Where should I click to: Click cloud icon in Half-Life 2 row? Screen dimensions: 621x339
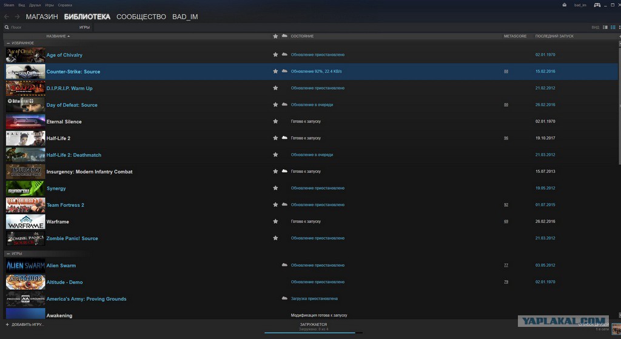pyautogui.click(x=284, y=138)
